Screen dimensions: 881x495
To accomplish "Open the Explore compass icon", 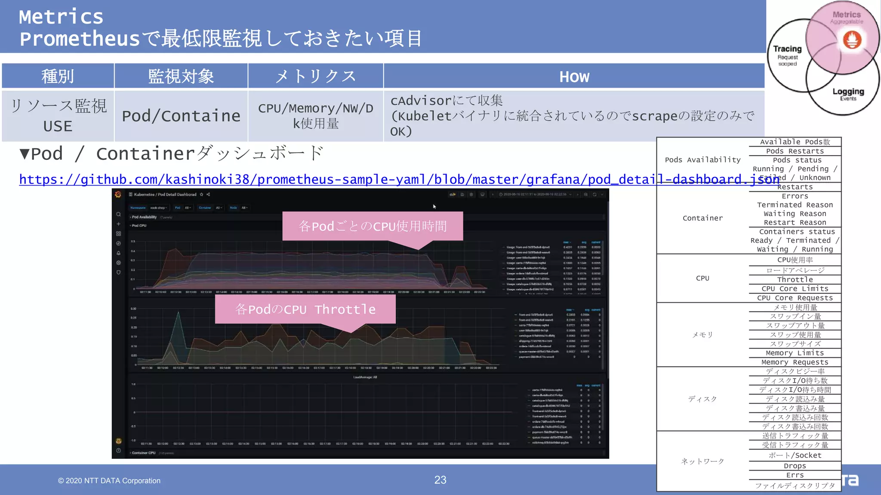I will pyautogui.click(x=118, y=243).
